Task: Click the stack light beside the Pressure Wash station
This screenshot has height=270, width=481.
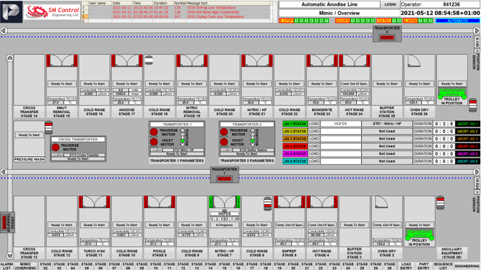Action: coord(49,128)
